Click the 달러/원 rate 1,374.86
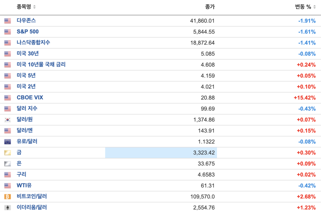 204,120
